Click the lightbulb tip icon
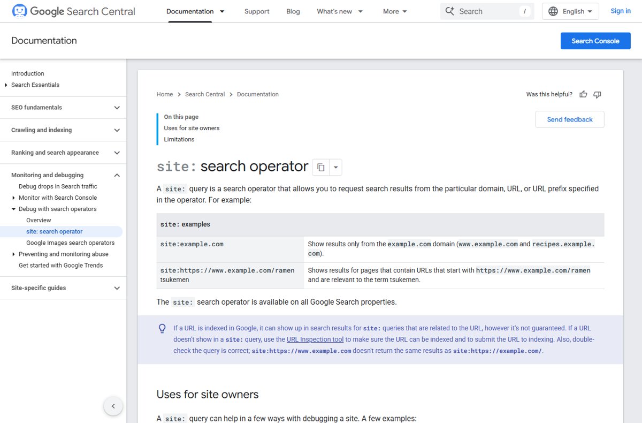This screenshot has width=642, height=423. tap(162, 329)
